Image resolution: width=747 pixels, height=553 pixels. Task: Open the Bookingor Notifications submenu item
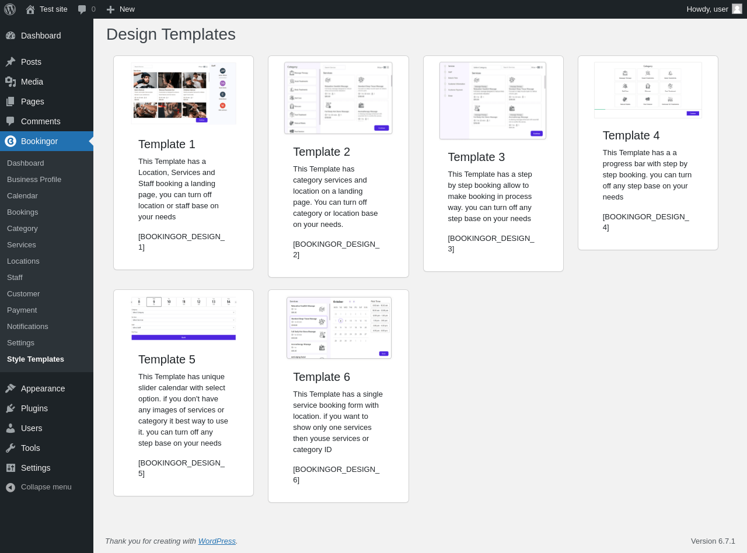pyautogui.click(x=27, y=327)
